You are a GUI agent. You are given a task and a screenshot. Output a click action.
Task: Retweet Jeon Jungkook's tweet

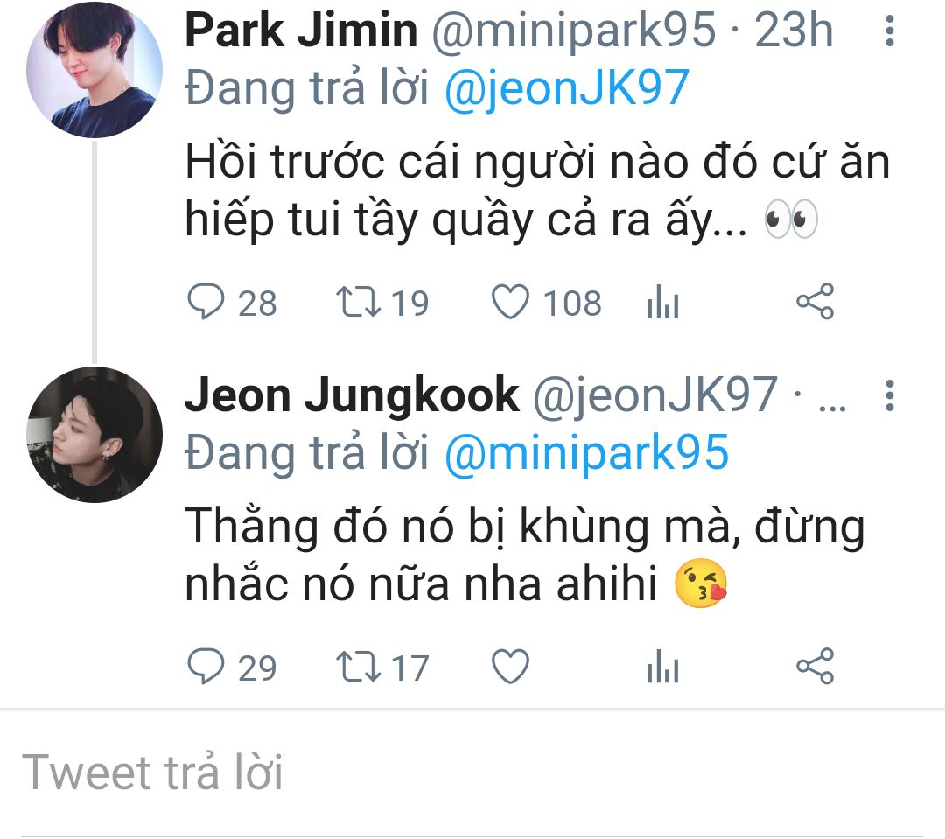click(x=359, y=668)
